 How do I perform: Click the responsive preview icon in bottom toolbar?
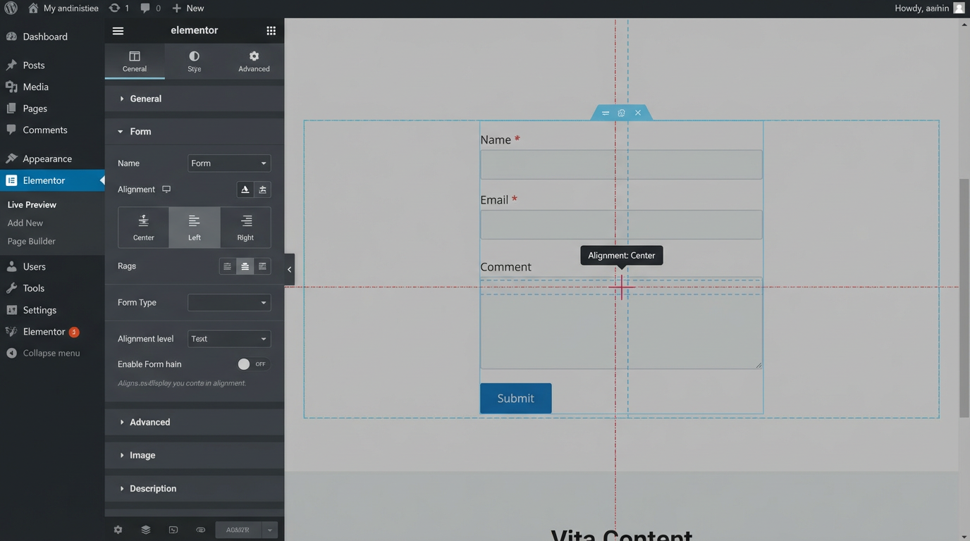(x=173, y=529)
